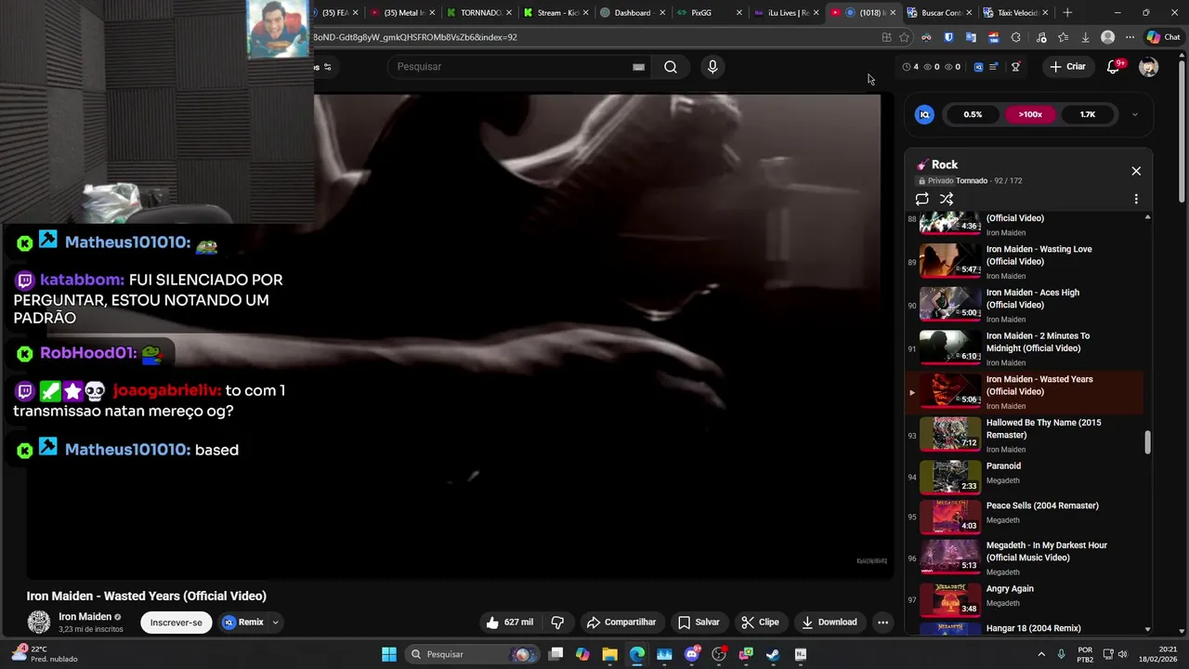Screen dimensions: 1189x669
Task: Add page to favorites star icon
Action: [x=904, y=37]
